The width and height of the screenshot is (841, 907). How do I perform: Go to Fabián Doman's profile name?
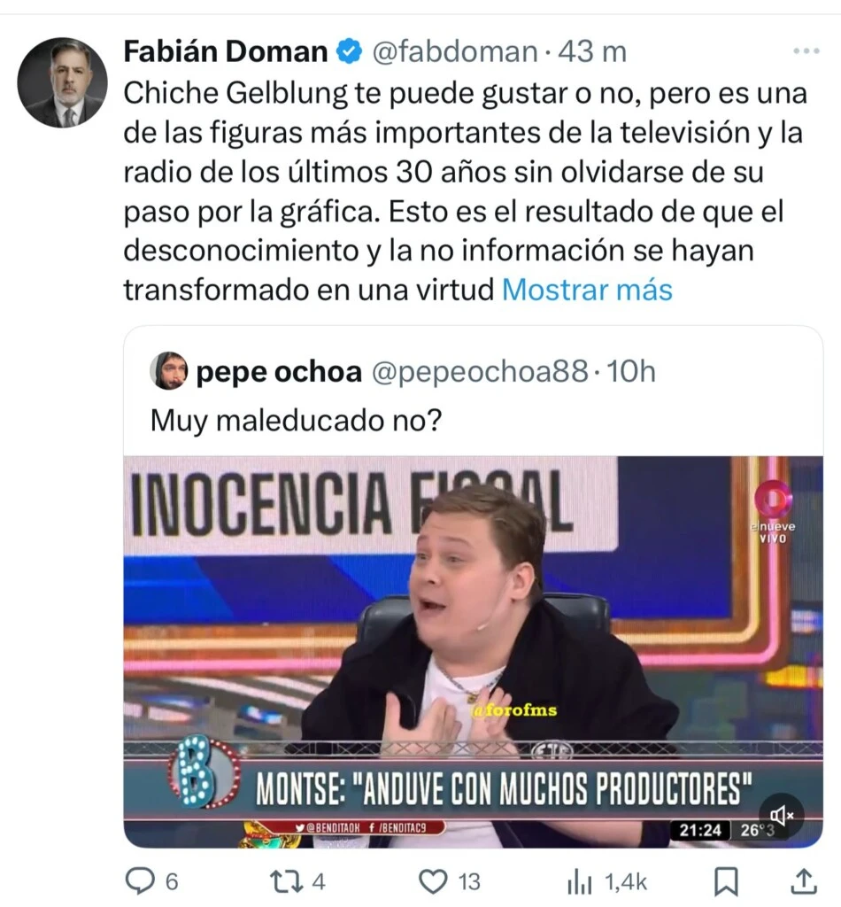tap(226, 51)
